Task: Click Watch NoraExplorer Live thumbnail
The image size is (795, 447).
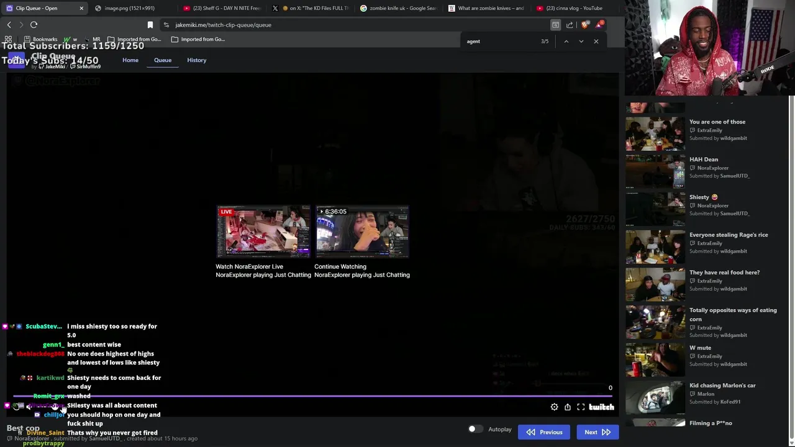Action: pos(263,232)
